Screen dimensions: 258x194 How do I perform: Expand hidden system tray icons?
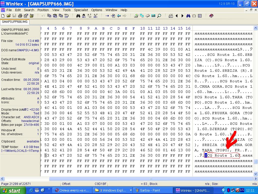coord(224,190)
